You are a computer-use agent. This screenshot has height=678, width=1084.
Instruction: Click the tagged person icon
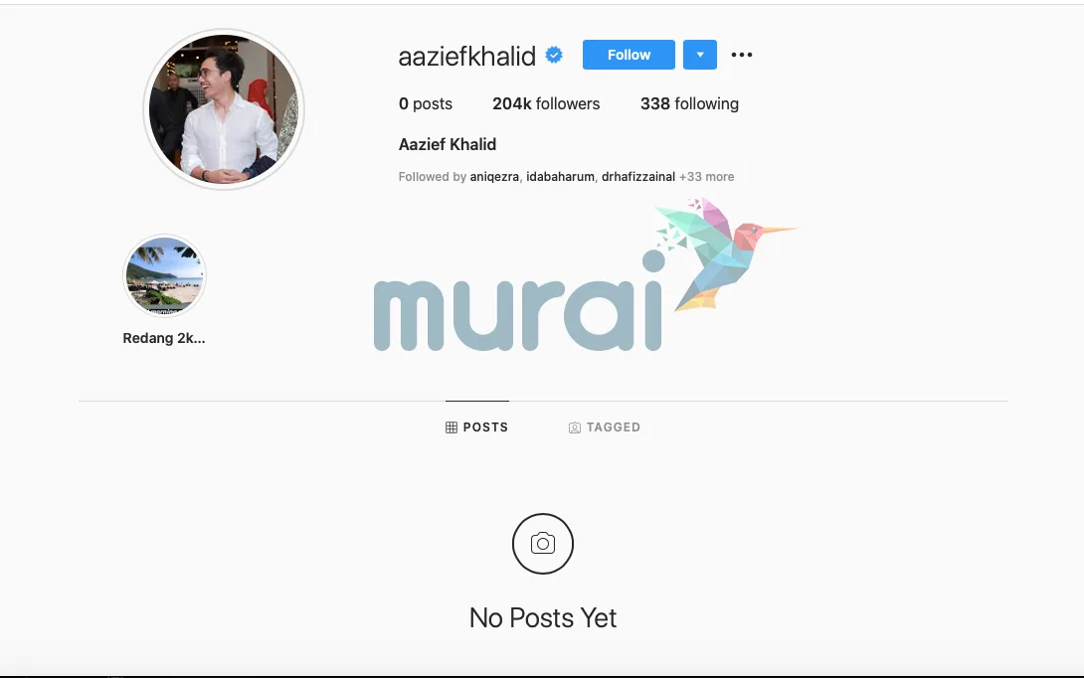(575, 427)
